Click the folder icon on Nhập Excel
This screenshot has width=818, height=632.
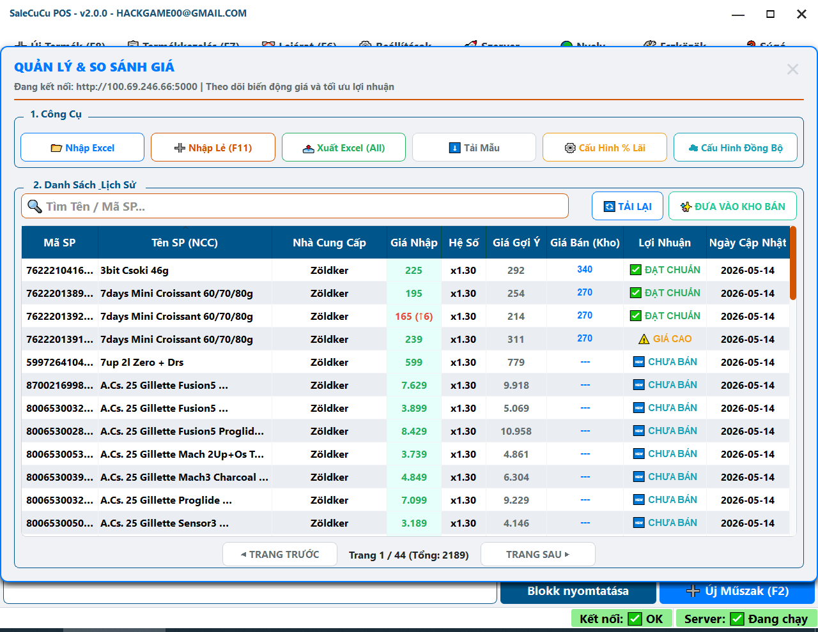[56, 148]
